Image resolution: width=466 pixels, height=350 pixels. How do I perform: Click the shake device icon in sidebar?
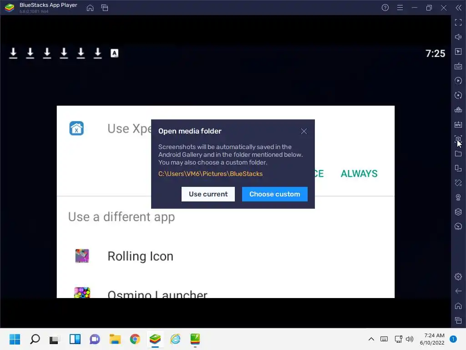[458, 183]
